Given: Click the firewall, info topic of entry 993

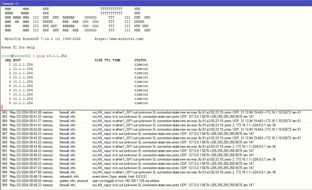Looking at the screenshot, I should [x=68, y=159].
